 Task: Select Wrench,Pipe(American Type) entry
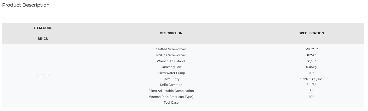click(171, 97)
